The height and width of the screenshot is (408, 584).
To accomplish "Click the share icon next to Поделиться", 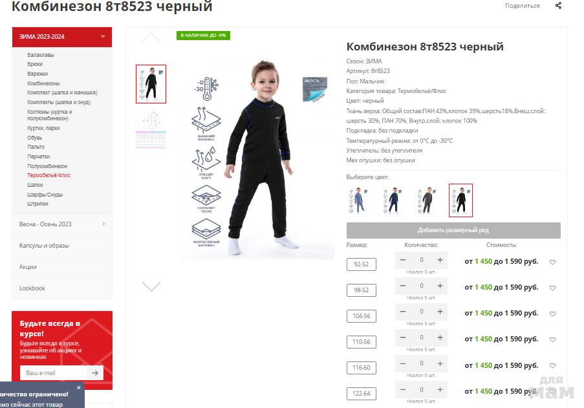I will [x=558, y=6].
